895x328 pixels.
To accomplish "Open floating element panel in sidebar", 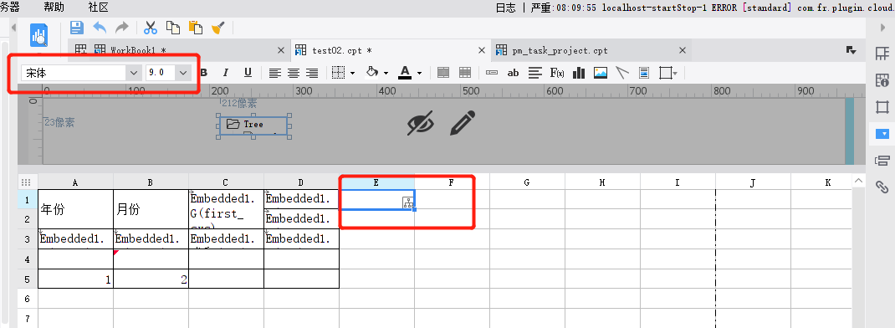I will (x=882, y=107).
